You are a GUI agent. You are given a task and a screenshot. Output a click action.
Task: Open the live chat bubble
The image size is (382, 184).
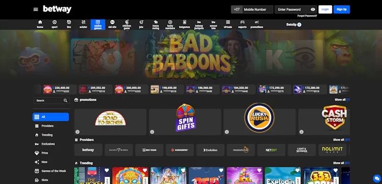[x=377, y=178]
